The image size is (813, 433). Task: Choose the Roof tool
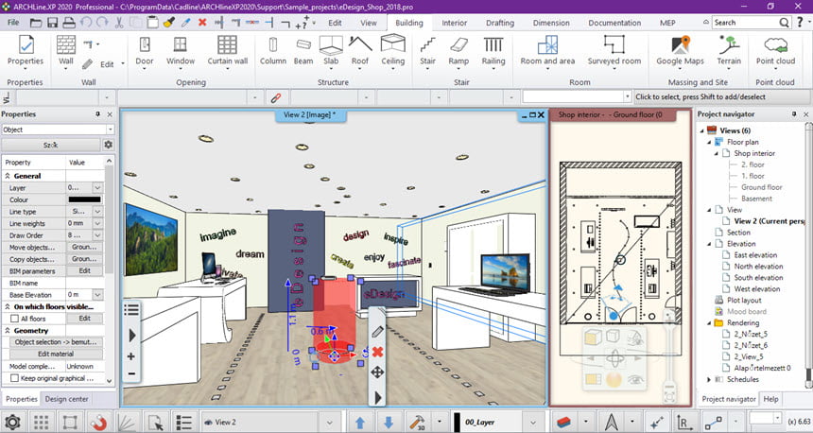360,51
